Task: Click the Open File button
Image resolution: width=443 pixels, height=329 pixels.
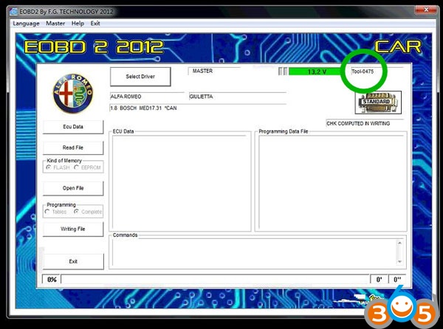Action: tap(73, 188)
